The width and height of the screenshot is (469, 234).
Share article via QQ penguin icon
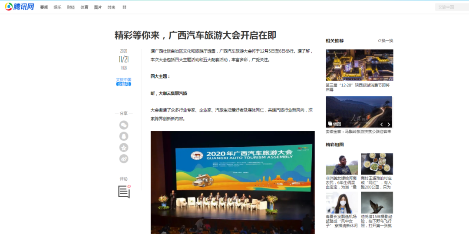coord(124,136)
